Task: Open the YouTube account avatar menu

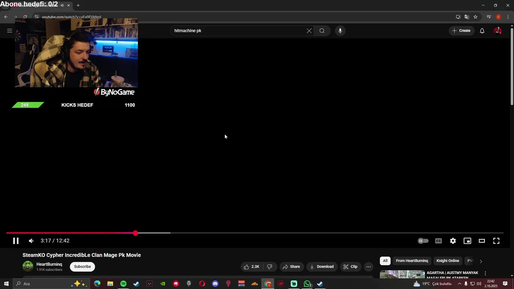Action: (498, 31)
